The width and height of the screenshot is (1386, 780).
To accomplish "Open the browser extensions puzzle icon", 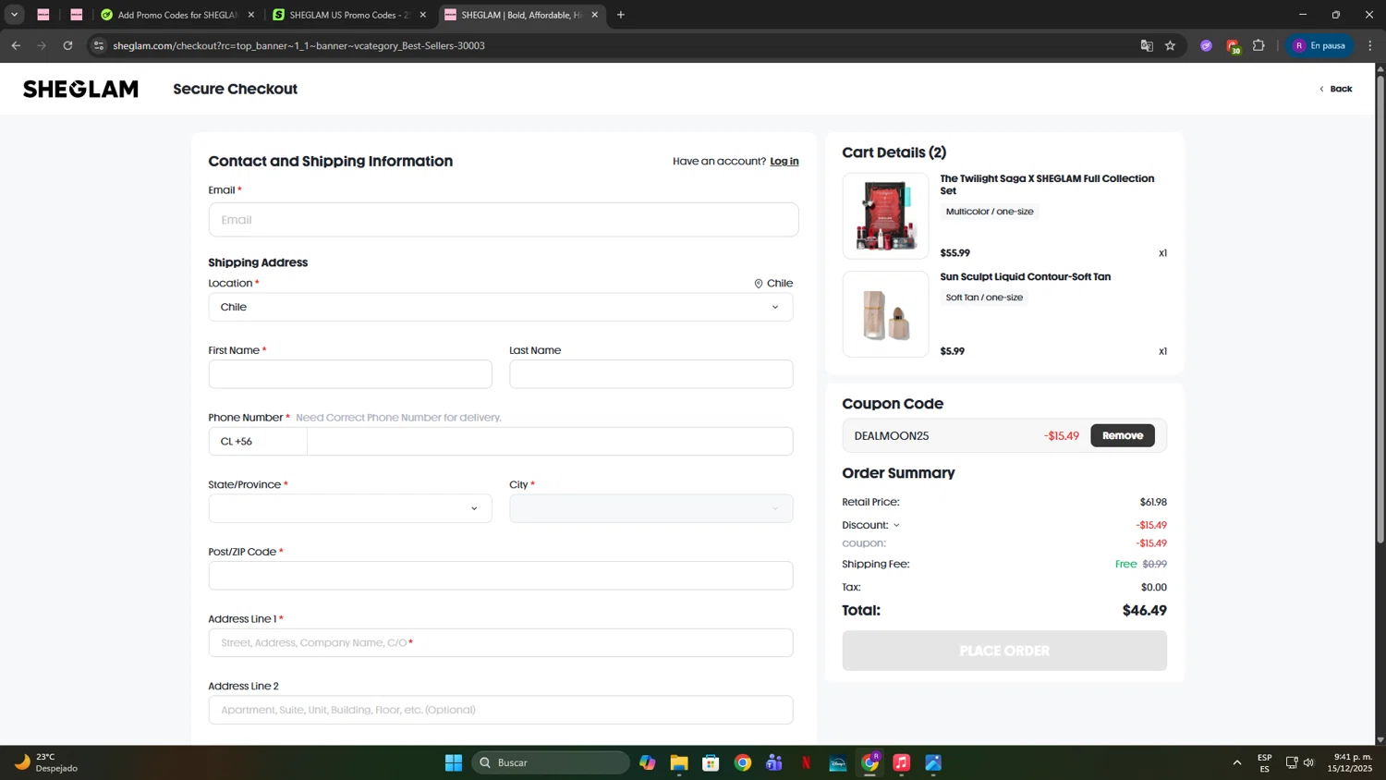I will click(1258, 45).
